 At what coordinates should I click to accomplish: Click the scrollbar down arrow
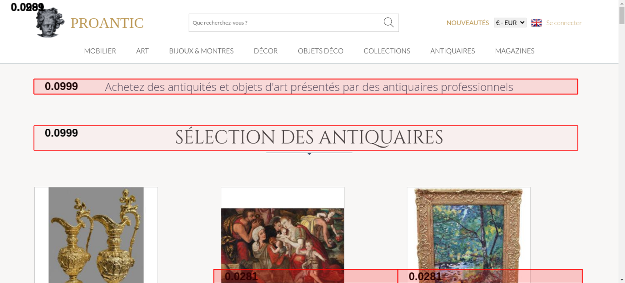pyautogui.click(x=622, y=280)
